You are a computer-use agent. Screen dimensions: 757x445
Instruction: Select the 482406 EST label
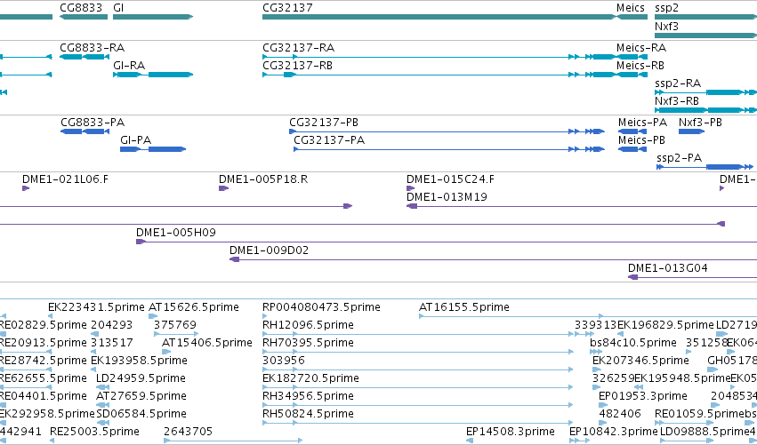pos(620,415)
